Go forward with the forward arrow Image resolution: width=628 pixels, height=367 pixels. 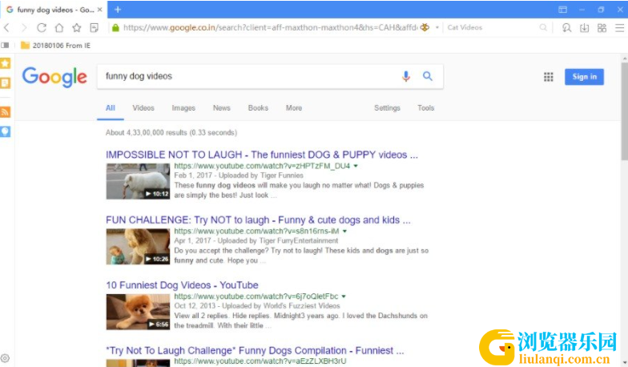click(x=24, y=27)
